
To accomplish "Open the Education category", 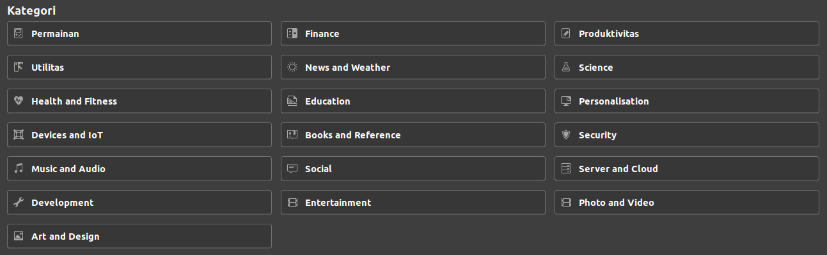I will pyautogui.click(x=413, y=101).
